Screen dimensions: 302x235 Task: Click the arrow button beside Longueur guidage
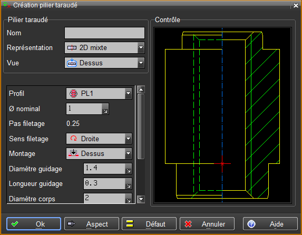pos(128,183)
